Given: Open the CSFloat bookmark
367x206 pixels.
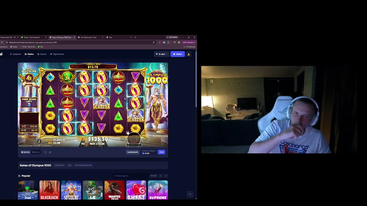Looking at the screenshot, I should (x=27, y=47).
